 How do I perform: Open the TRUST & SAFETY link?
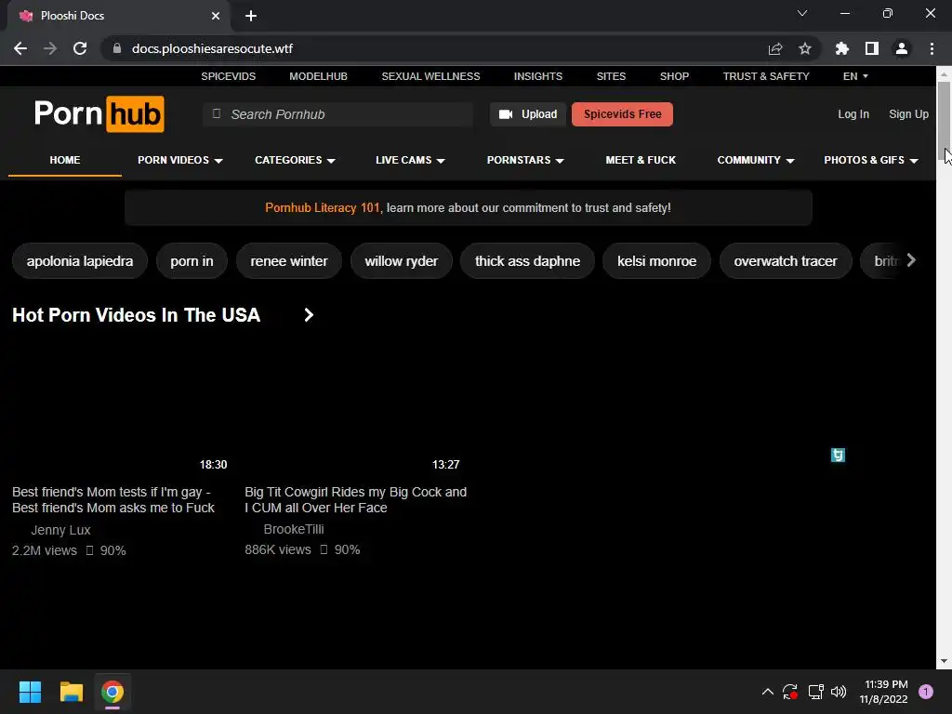(x=766, y=76)
